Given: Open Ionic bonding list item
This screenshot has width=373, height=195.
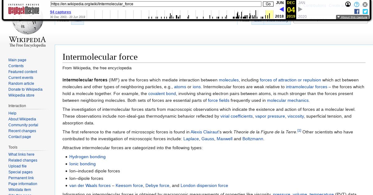Looking at the screenshot, I should 82,164.
